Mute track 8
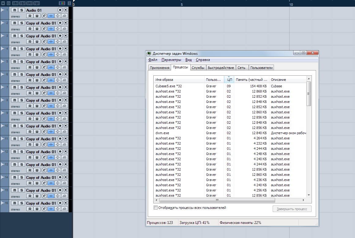The image size is (355, 238). [x=14, y=100]
